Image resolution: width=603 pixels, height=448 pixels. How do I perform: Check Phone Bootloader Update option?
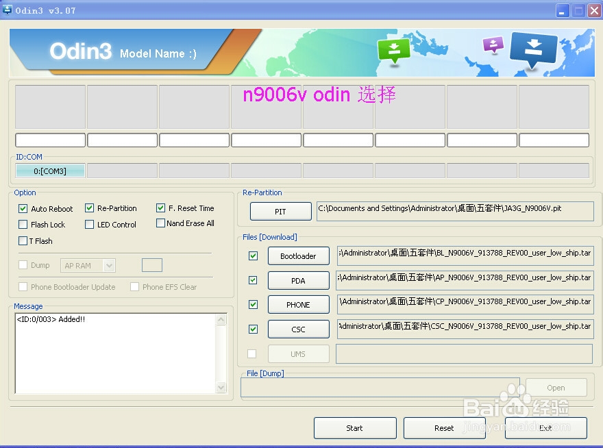[23, 286]
